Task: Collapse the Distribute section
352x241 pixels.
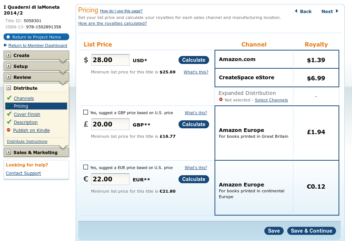Action: pos(8,88)
